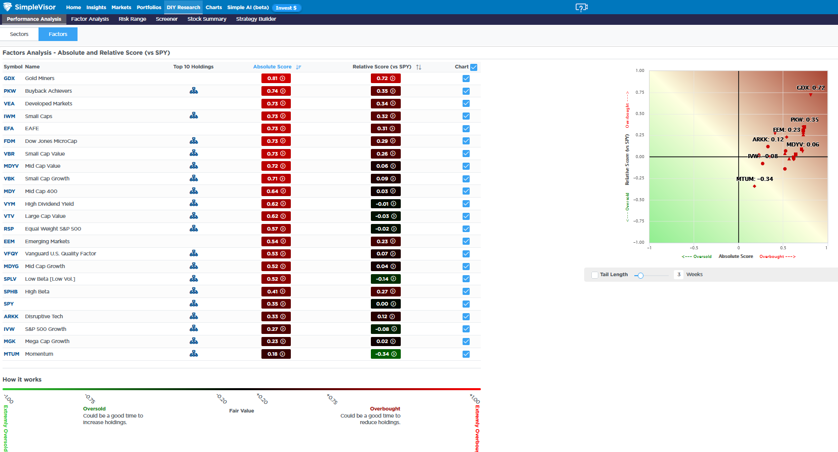
Task: Open holdings icon for MTUM Momentum
Action: point(194,354)
